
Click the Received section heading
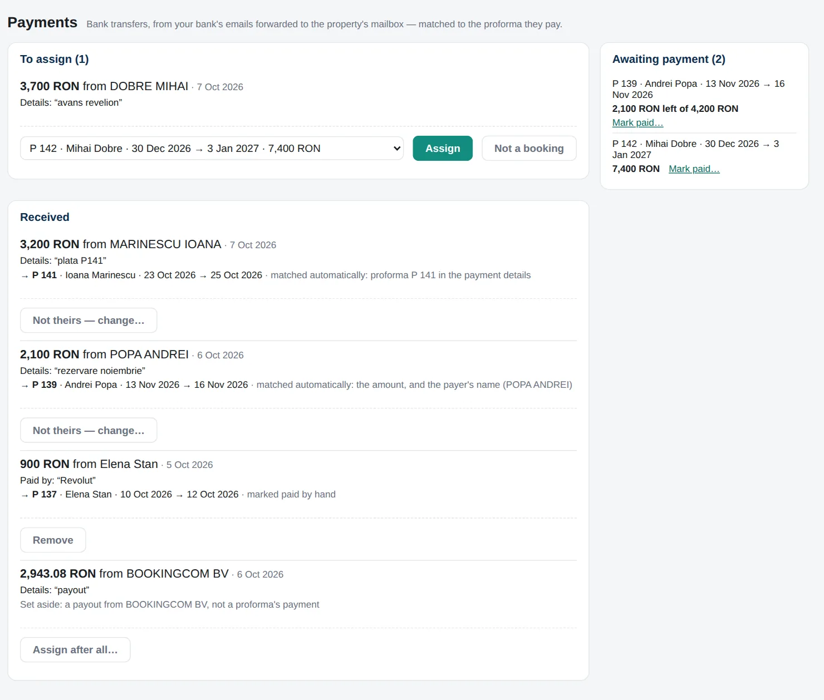click(x=45, y=218)
